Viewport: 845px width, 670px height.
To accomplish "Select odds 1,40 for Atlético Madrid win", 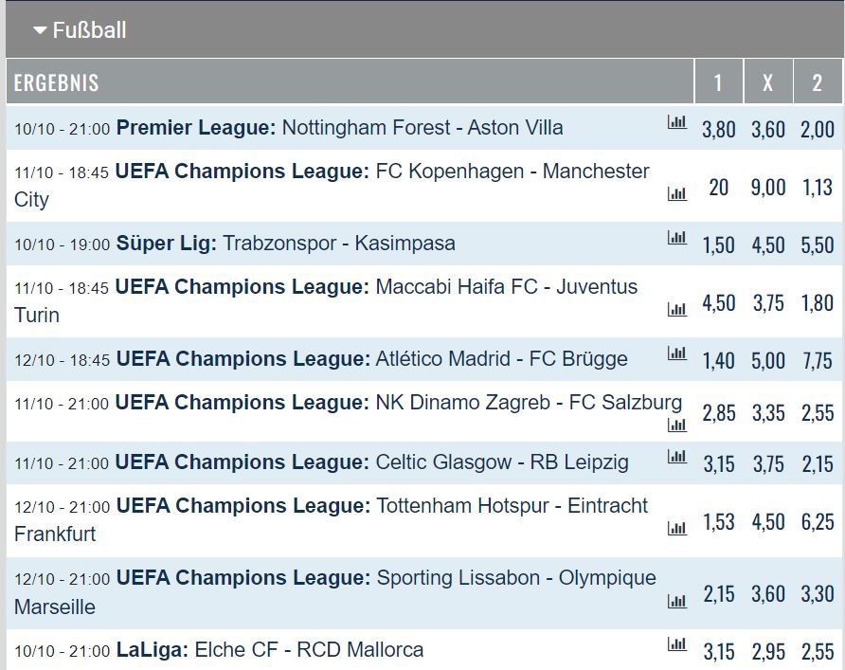I will 719,358.
